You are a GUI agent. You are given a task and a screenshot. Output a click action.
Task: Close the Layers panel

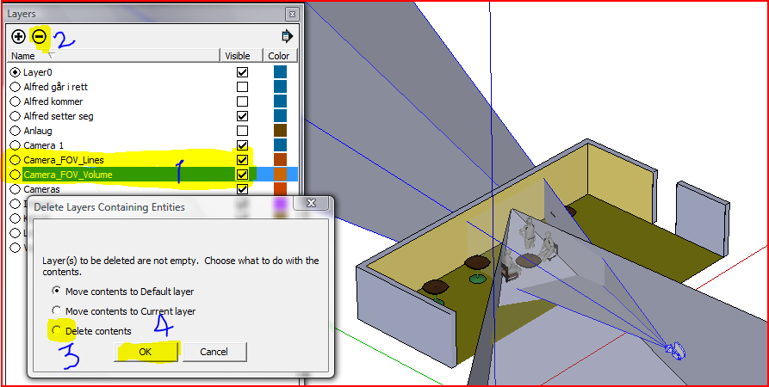pyautogui.click(x=292, y=14)
